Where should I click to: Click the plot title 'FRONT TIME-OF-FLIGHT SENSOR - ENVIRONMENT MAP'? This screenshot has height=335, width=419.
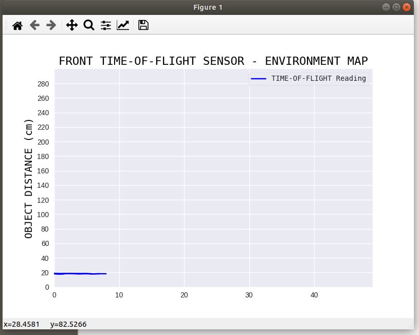click(x=213, y=61)
